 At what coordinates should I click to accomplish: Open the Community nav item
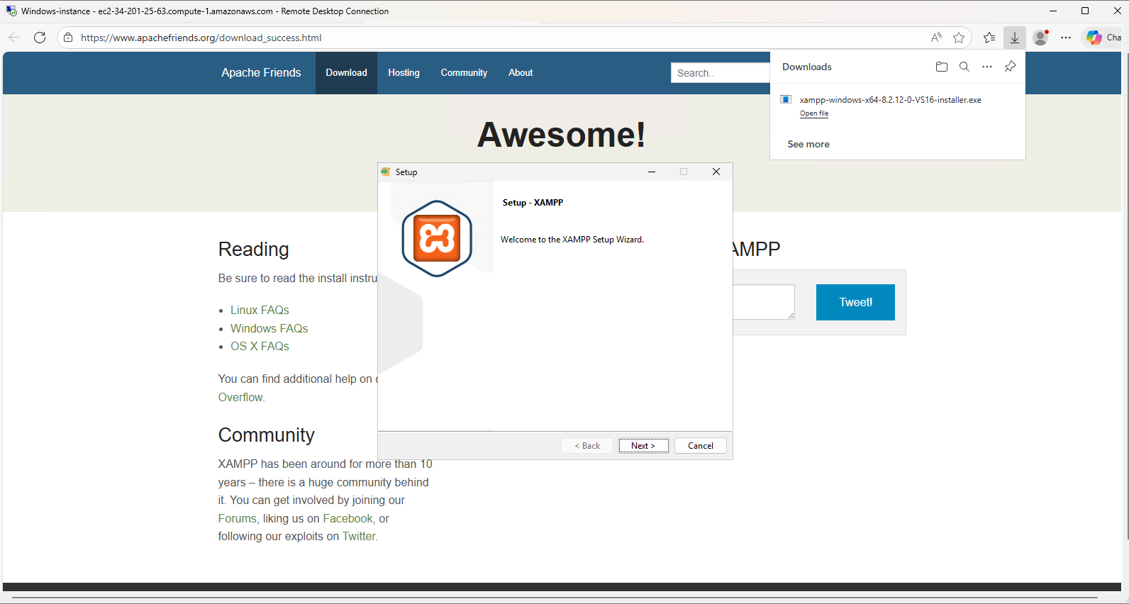pos(464,72)
